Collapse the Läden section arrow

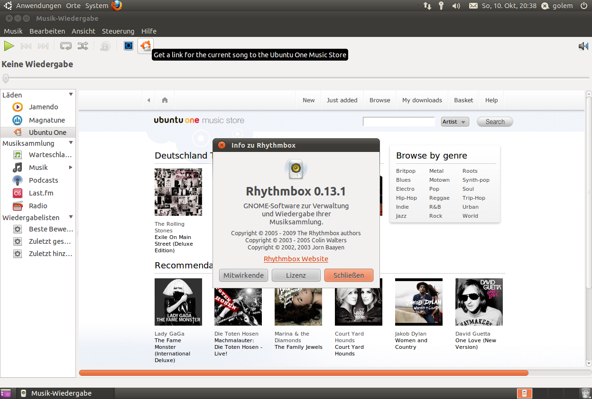pyautogui.click(x=71, y=95)
